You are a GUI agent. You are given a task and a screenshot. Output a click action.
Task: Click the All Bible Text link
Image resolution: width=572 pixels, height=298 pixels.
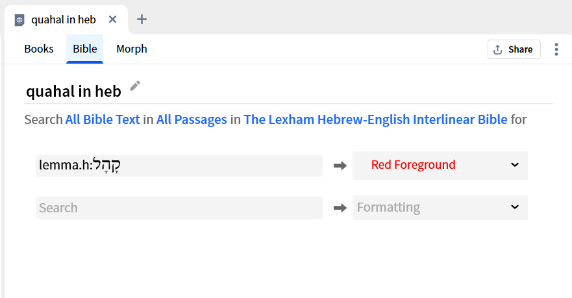[x=103, y=119]
